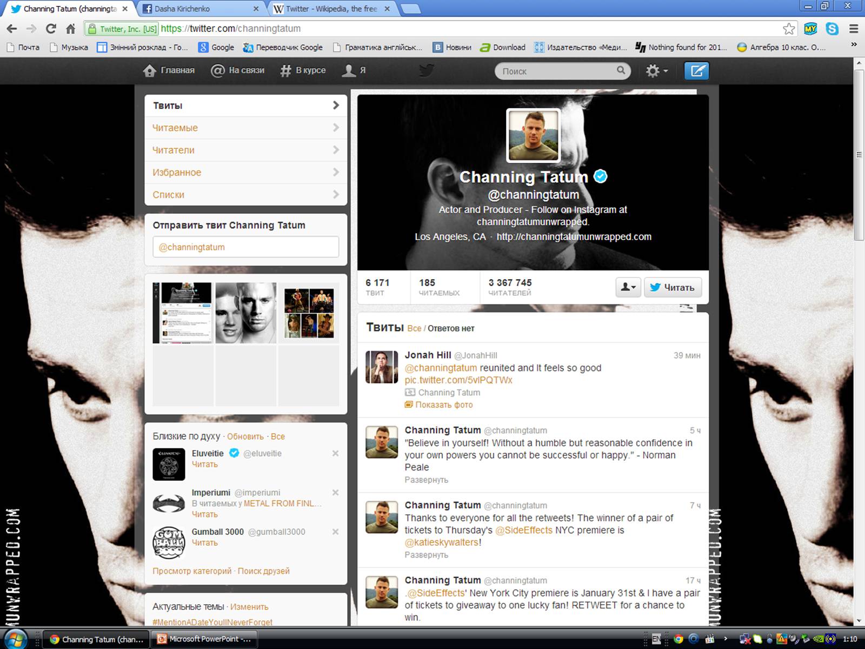Click the Chrome back arrow
Image resolution: width=865 pixels, height=649 pixels.
click(x=12, y=29)
